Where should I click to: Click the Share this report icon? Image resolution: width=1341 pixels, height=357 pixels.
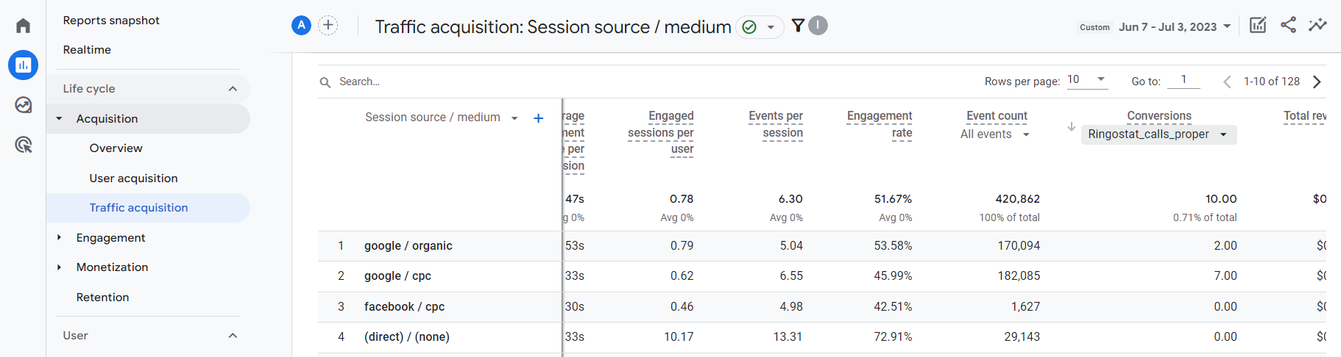tap(1288, 25)
